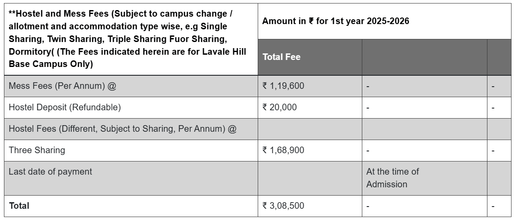
Task: Click the dash beside Three Sharing amount
Action: pos(368,151)
